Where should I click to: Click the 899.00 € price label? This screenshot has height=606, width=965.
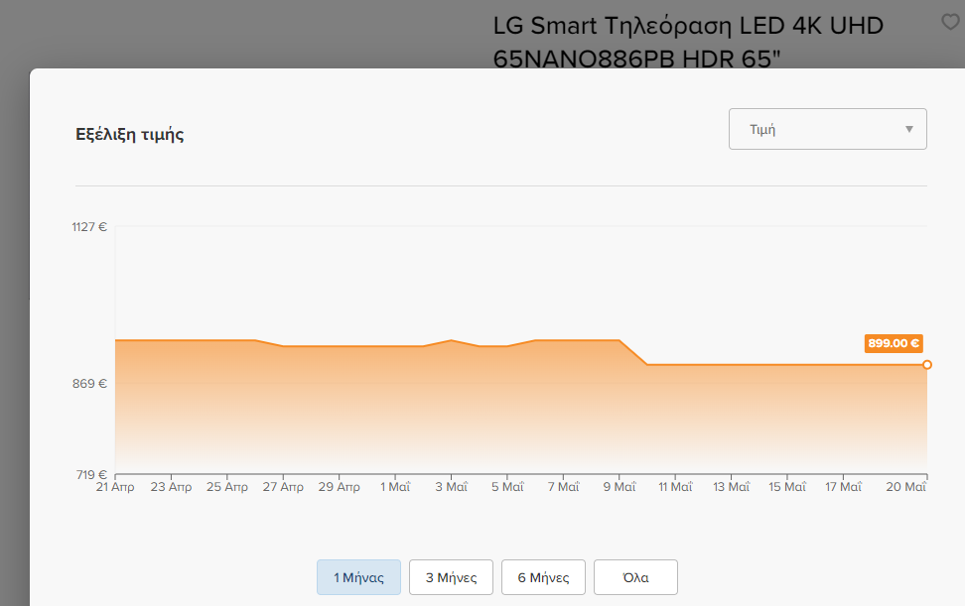point(894,343)
